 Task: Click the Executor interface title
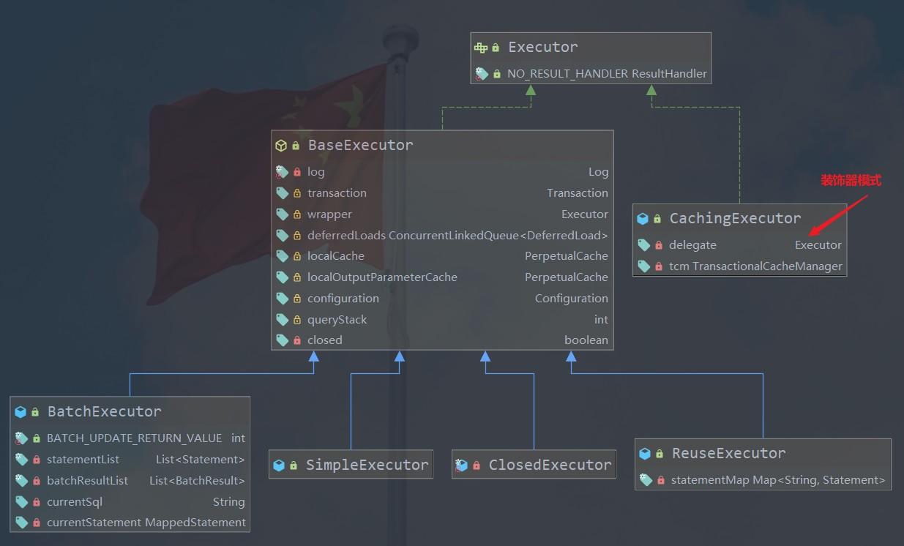tap(543, 47)
